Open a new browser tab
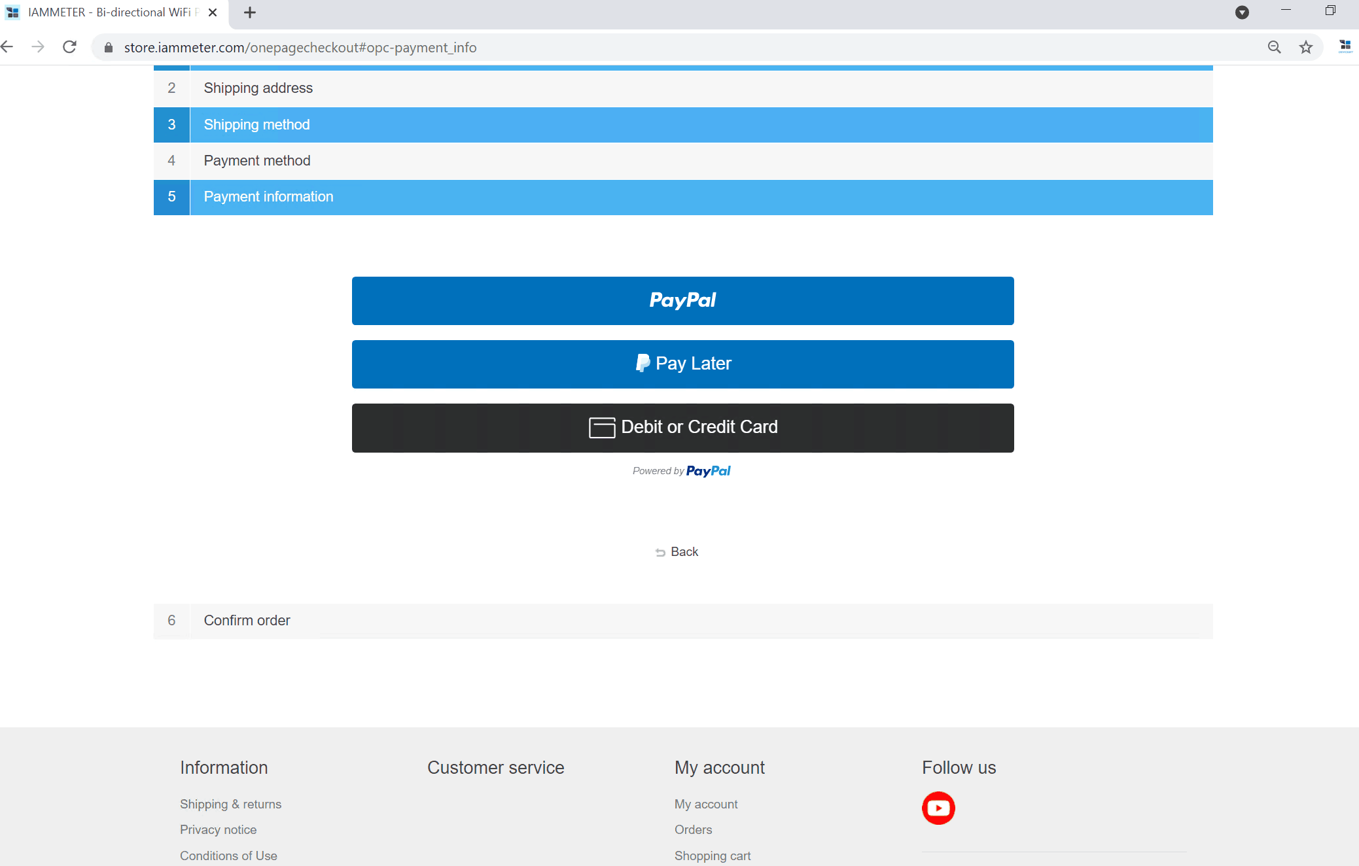The width and height of the screenshot is (1359, 866). (x=249, y=12)
